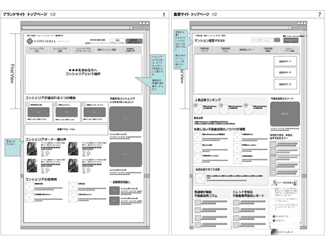Click the dark request button in CONCIERIA header
Screen dimensions: 325x244
coord(134,41)
